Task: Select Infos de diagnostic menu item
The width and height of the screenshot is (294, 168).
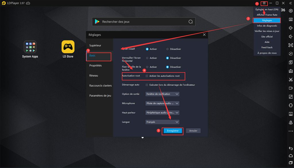Action: click(267, 26)
